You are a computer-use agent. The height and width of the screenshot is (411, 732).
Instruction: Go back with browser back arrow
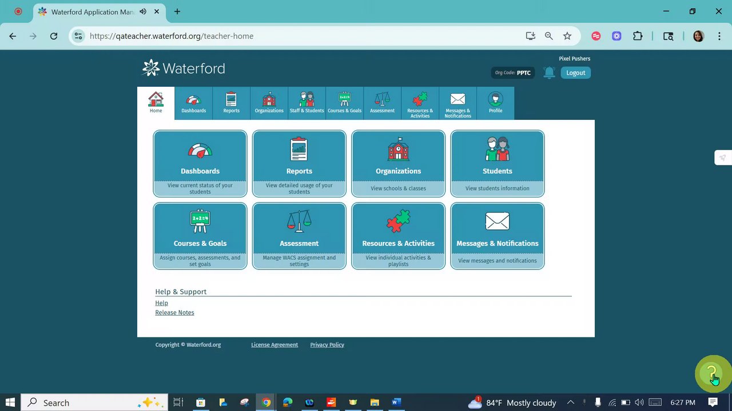tap(13, 36)
